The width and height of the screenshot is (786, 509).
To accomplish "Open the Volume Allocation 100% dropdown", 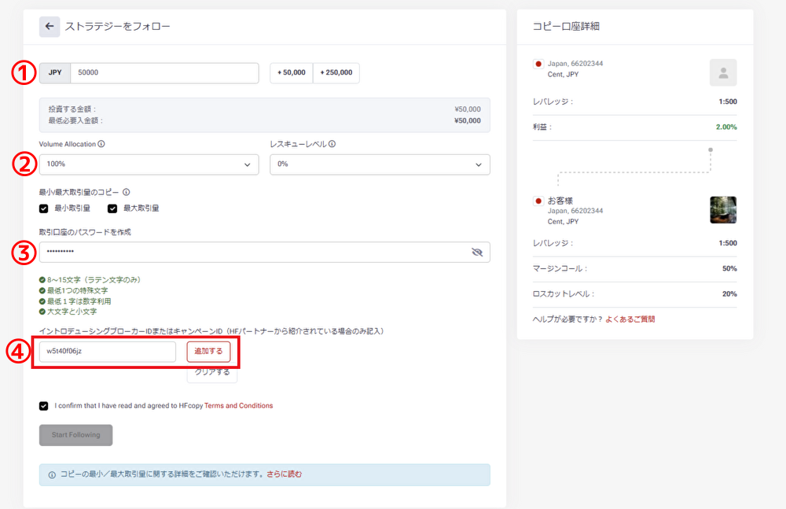I will (x=149, y=164).
